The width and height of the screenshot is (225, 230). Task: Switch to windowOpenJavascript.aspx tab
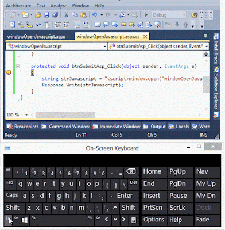[x=36, y=37]
